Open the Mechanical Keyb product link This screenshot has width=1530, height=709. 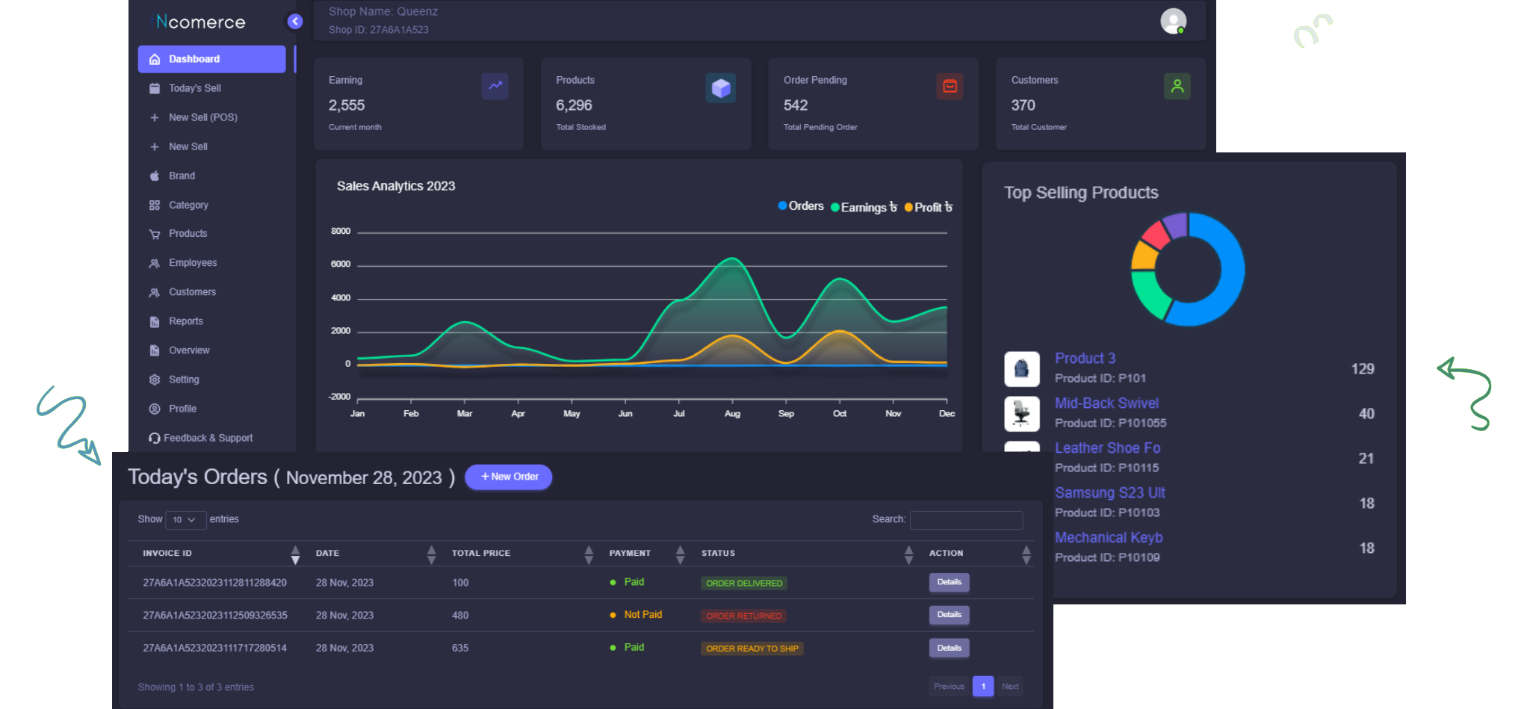coord(1109,538)
